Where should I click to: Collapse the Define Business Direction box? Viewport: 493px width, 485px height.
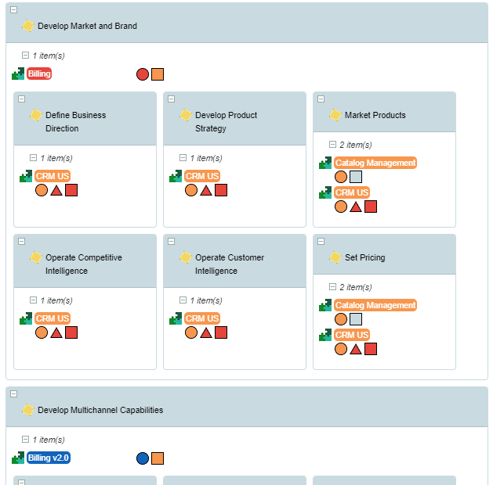point(21,99)
